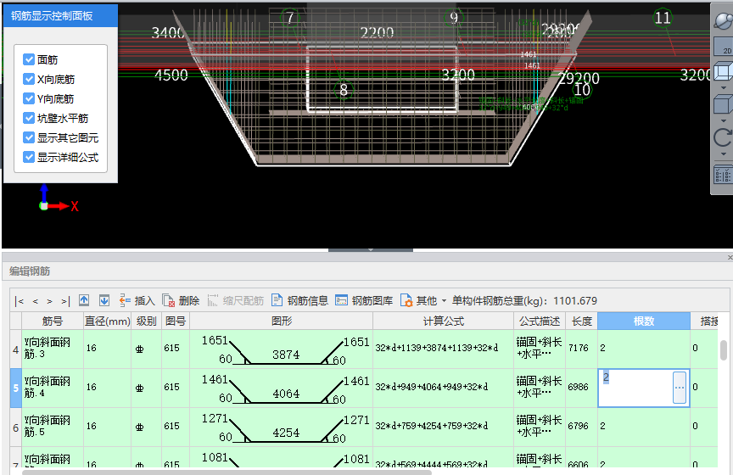Image resolution: width=733 pixels, height=475 pixels.
Task: Click formula 32*d+759+4254+759+32*d
Action: (x=432, y=426)
